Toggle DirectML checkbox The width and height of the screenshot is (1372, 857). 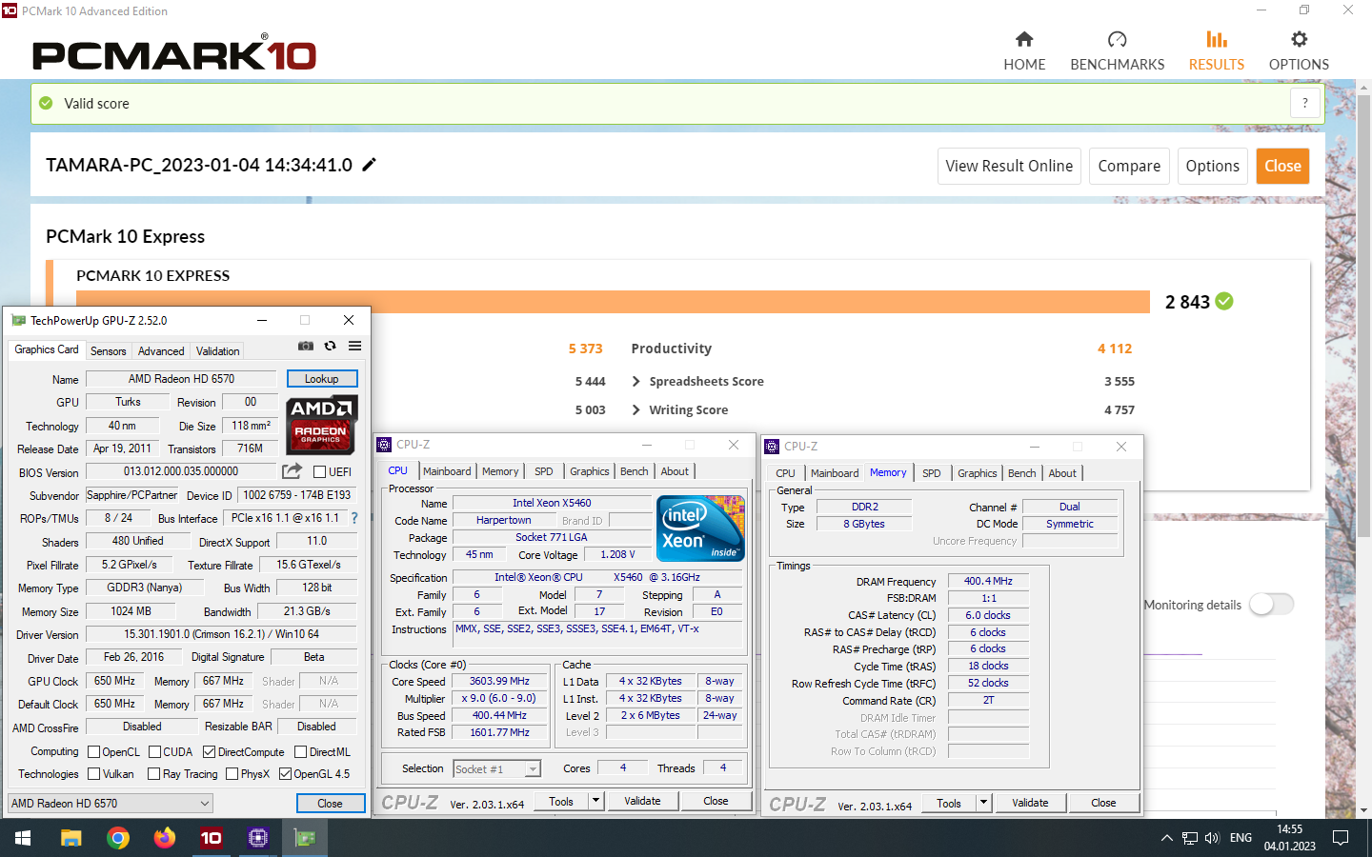point(301,751)
